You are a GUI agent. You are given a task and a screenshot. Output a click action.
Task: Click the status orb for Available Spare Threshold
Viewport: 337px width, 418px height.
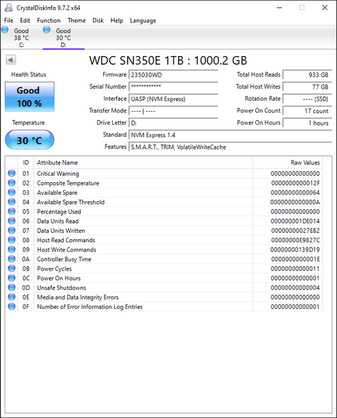12,202
